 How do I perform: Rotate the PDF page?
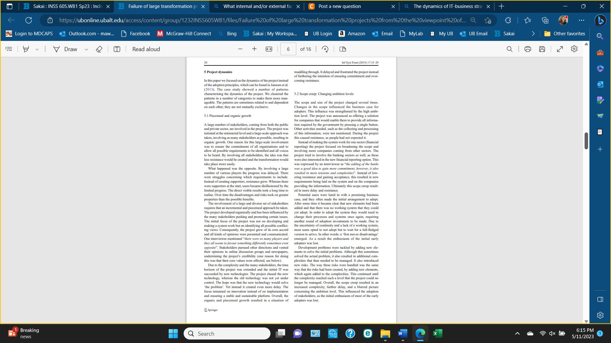pyautogui.click(x=325, y=49)
